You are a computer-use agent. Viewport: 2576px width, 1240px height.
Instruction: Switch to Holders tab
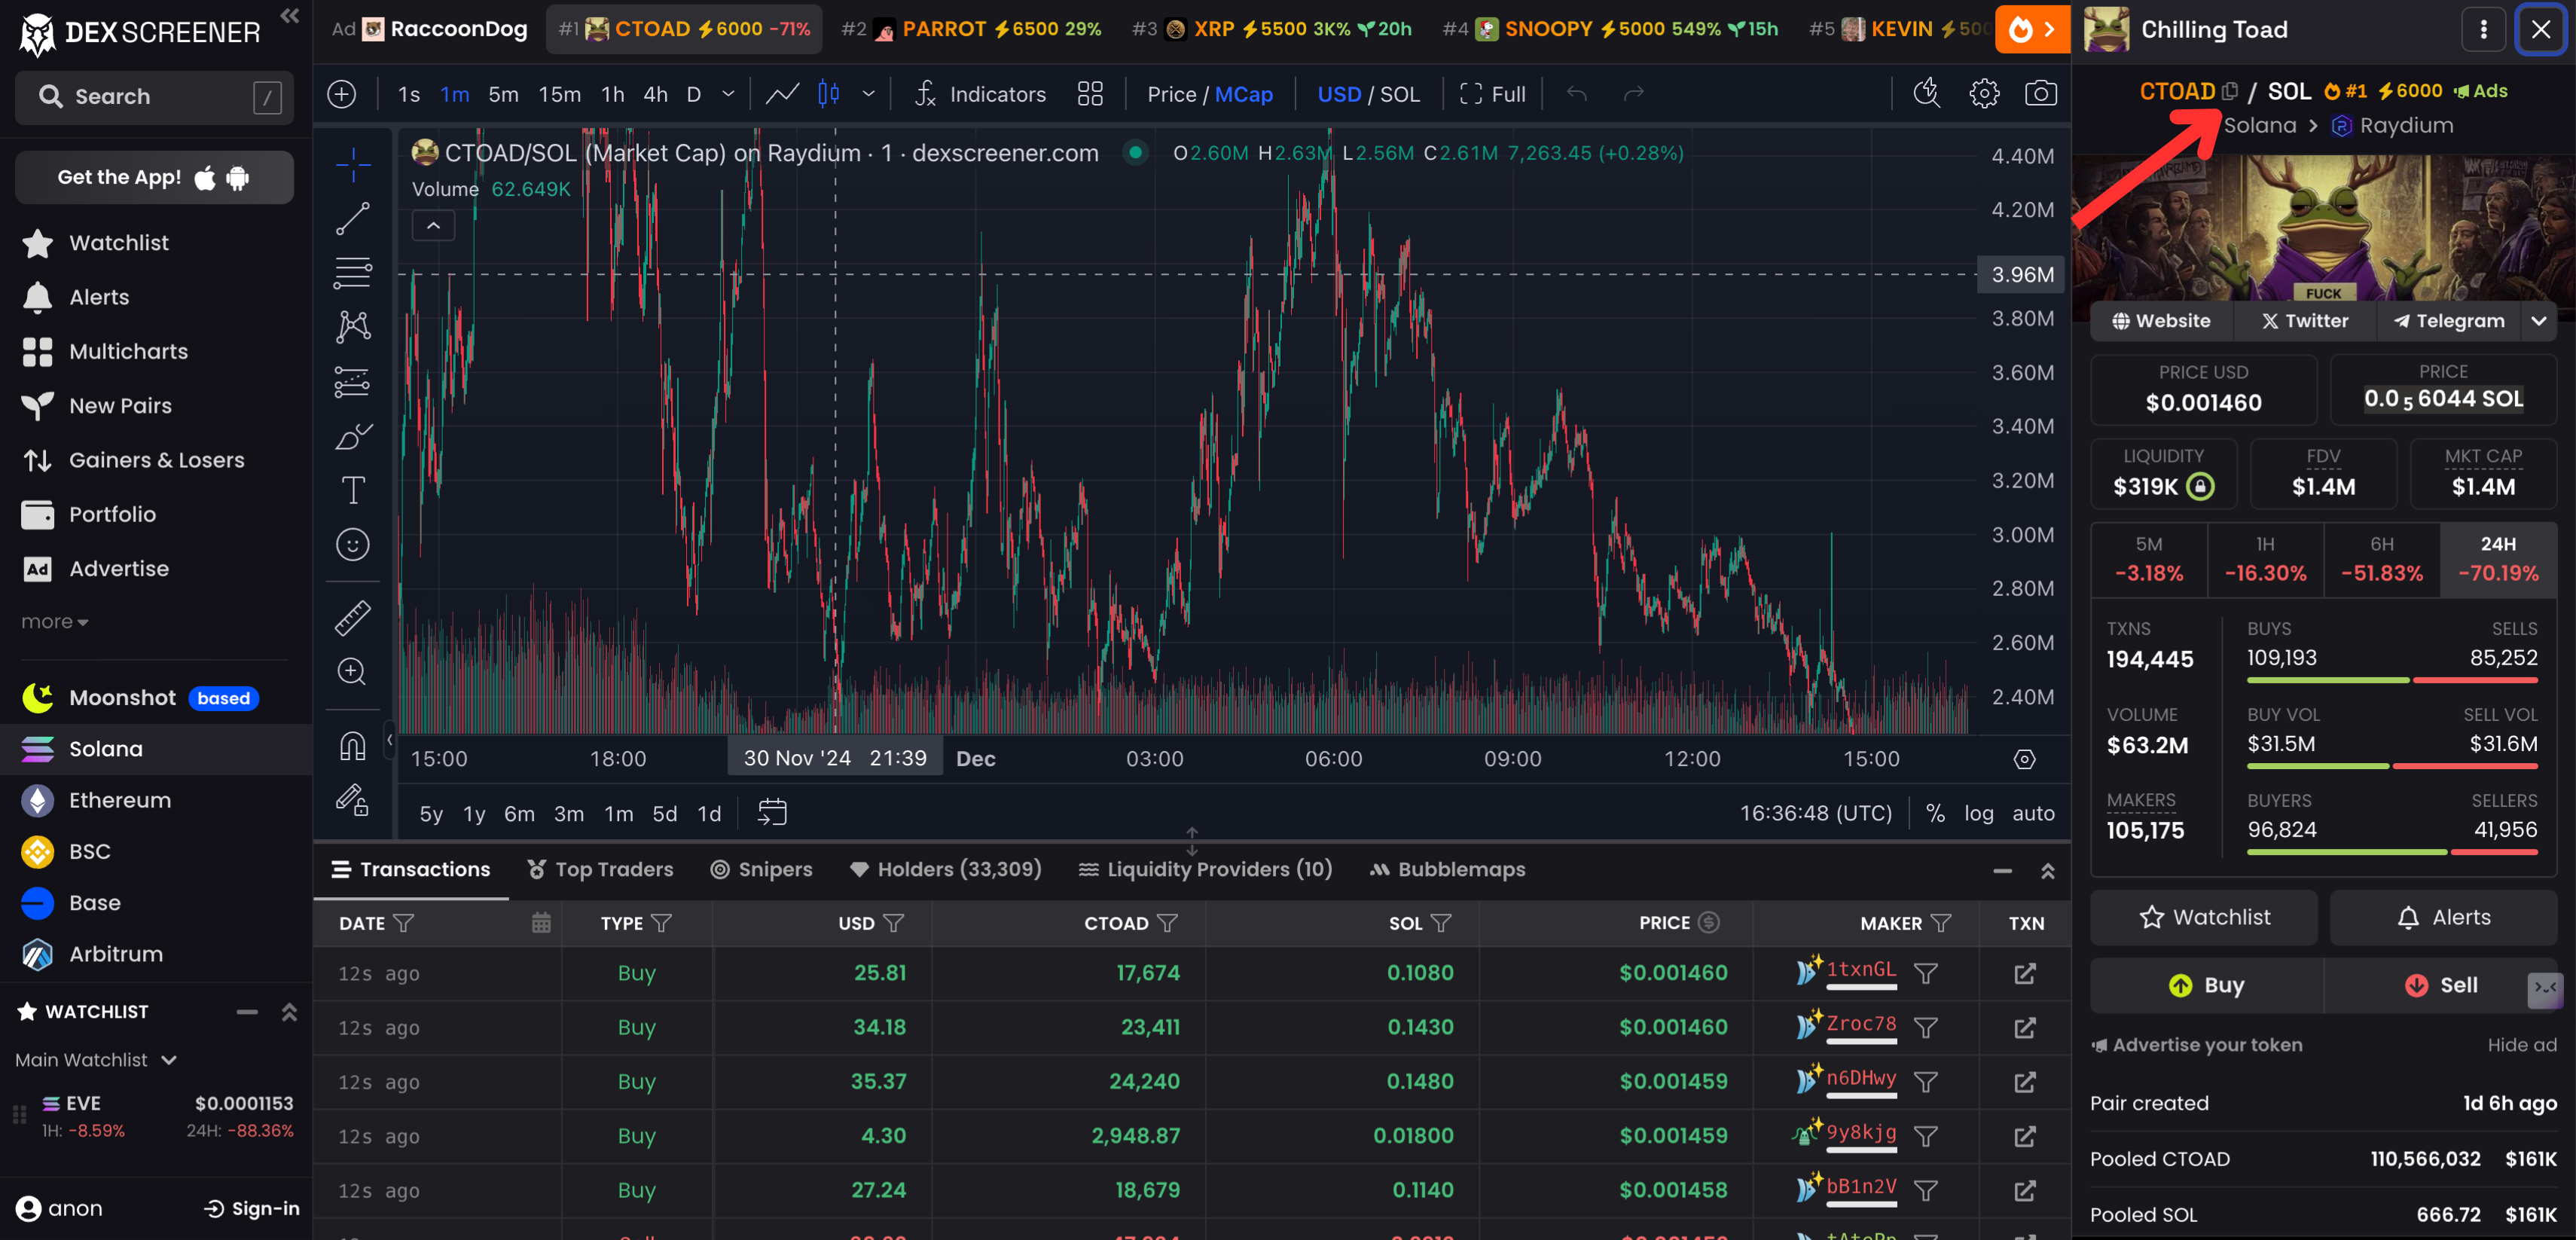(945, 869)
